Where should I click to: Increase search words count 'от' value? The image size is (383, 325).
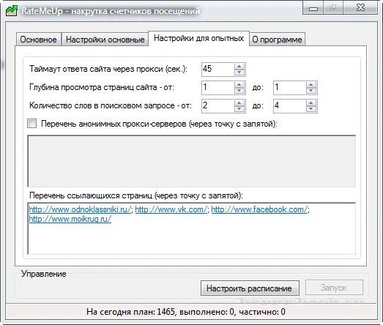(x=239, y=103)
